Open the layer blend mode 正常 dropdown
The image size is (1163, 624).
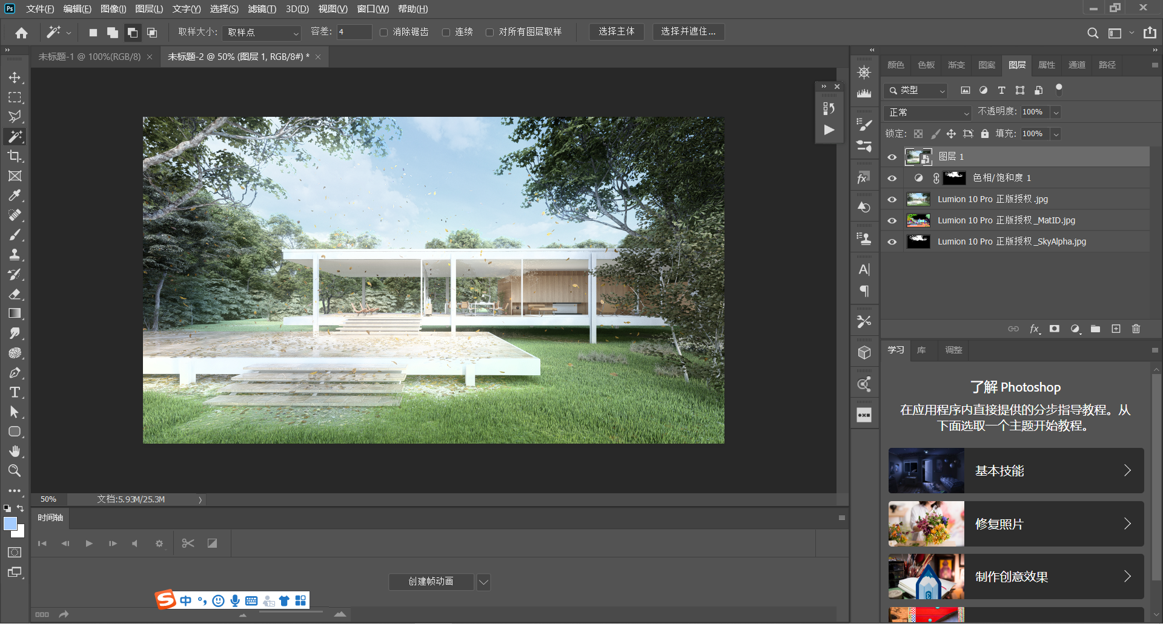928,113
